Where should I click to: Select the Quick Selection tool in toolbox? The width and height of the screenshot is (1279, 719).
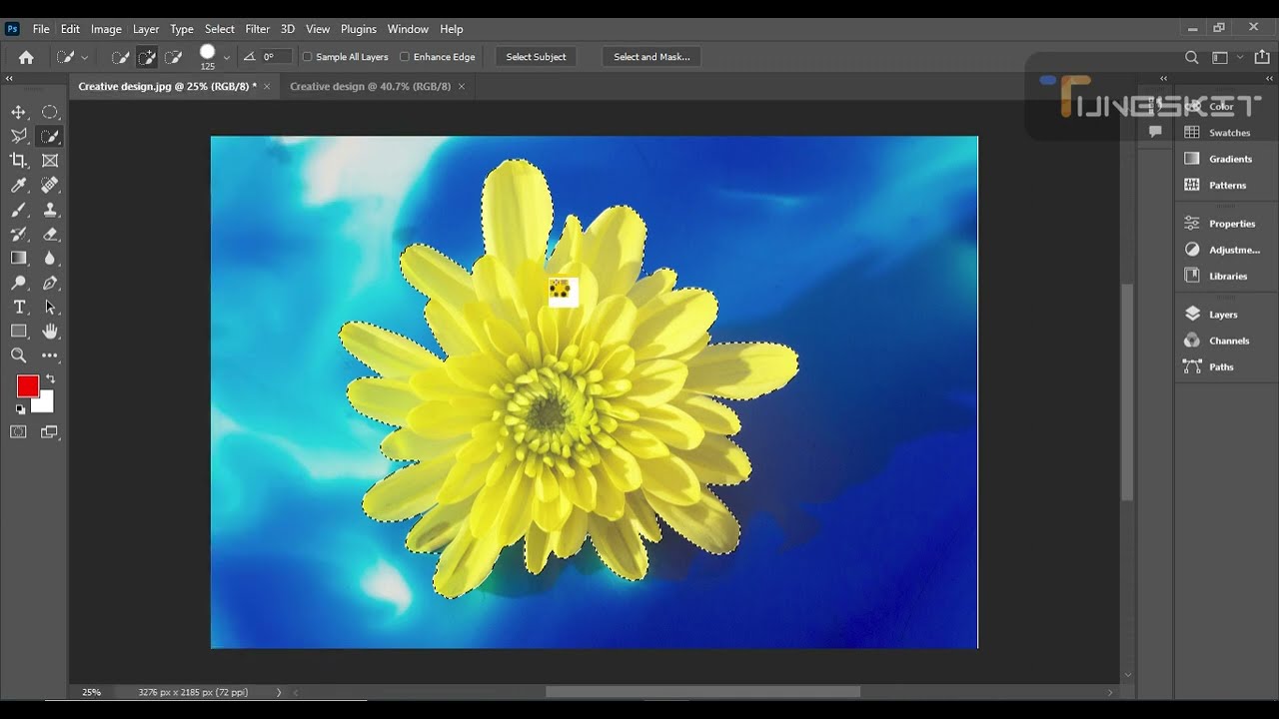tap(50, 136)
